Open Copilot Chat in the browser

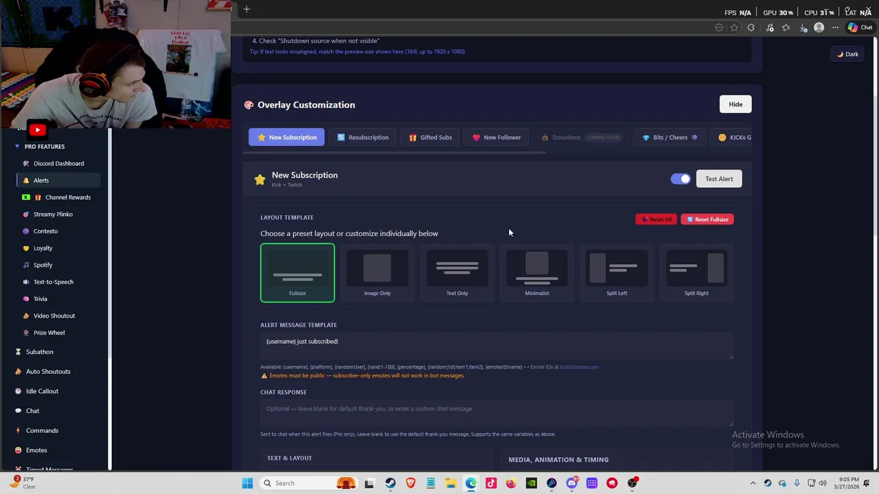tap(860, 27)
